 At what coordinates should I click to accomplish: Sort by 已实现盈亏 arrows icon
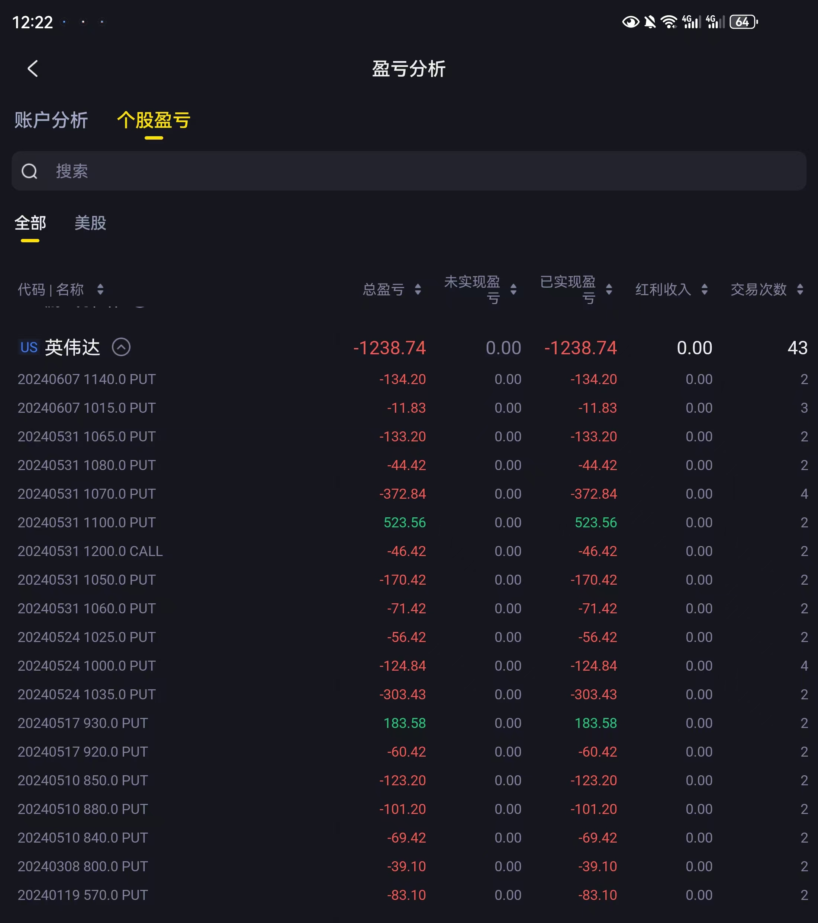[x=609, y=290]
